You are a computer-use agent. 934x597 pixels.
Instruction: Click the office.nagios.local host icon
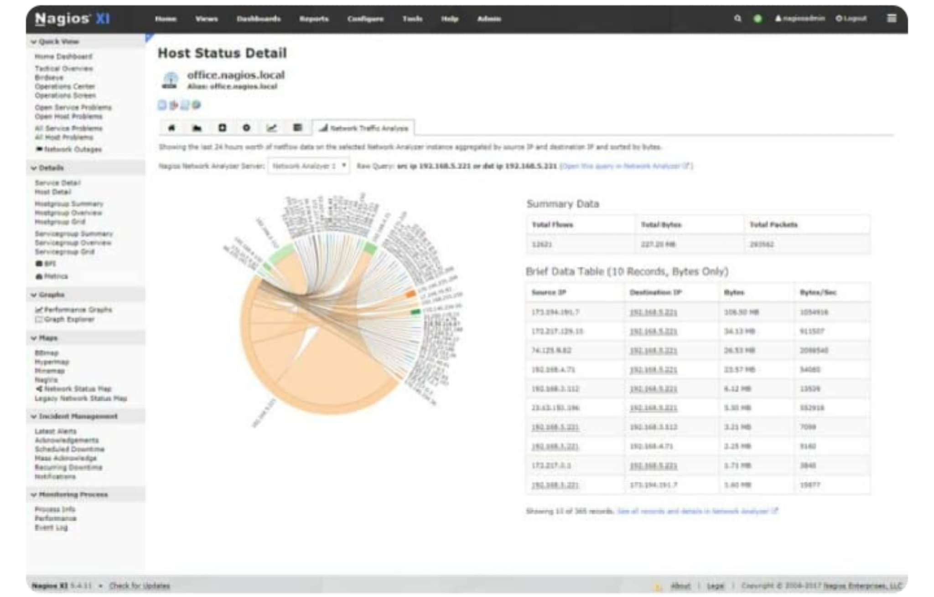coord(170,80)
